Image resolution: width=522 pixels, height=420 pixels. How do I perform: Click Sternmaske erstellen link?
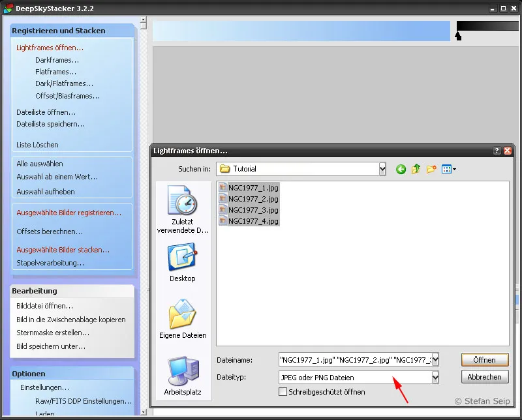click(53, 333)
